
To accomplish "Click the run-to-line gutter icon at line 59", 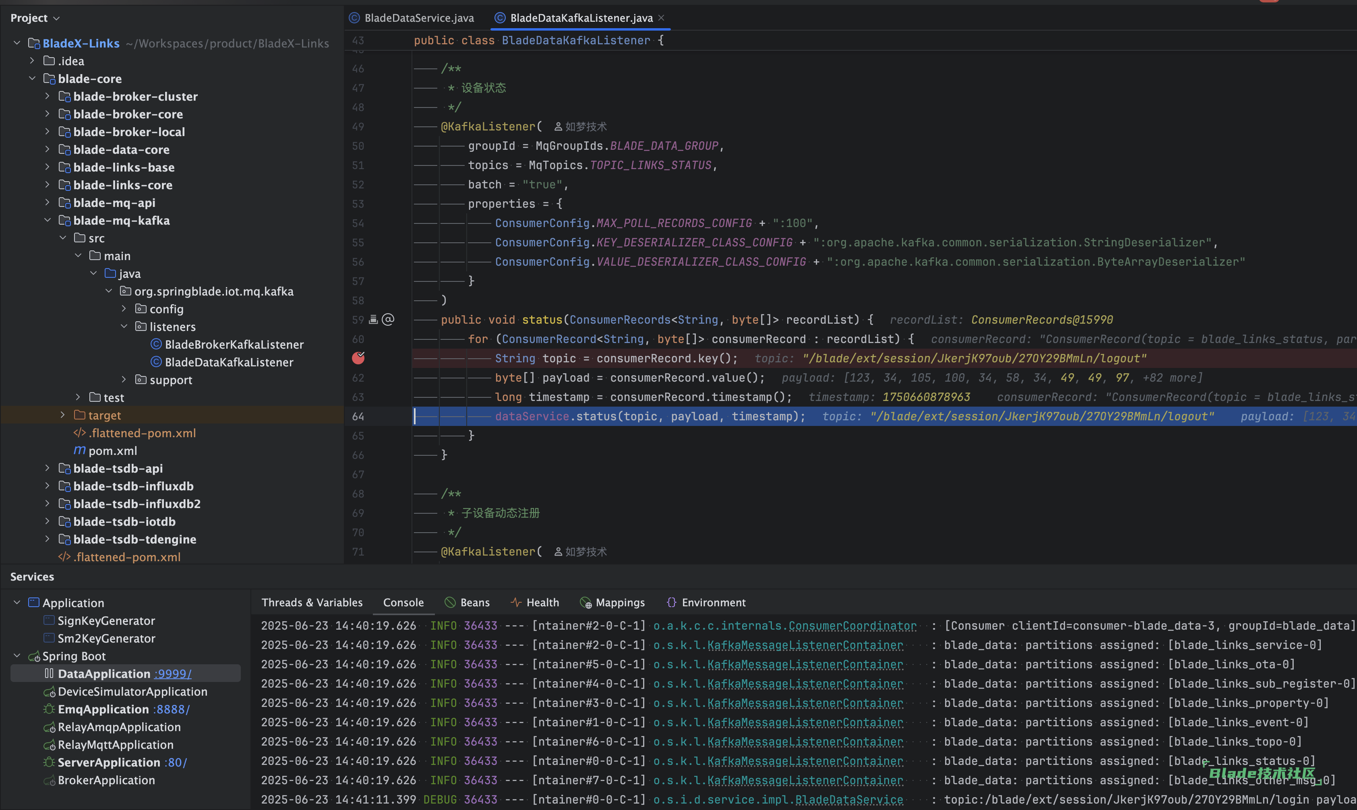I will click(373, 319).
